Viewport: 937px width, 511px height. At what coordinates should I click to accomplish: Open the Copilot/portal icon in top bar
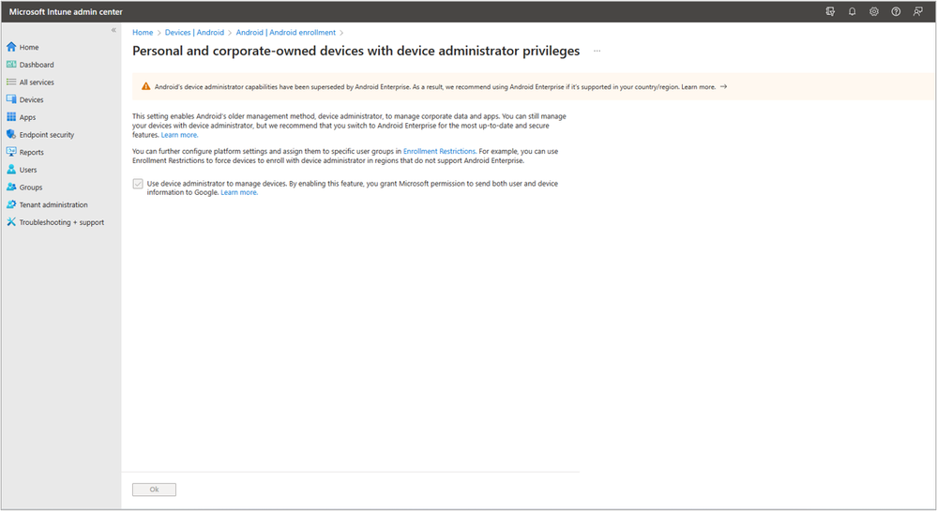point(830,11)
